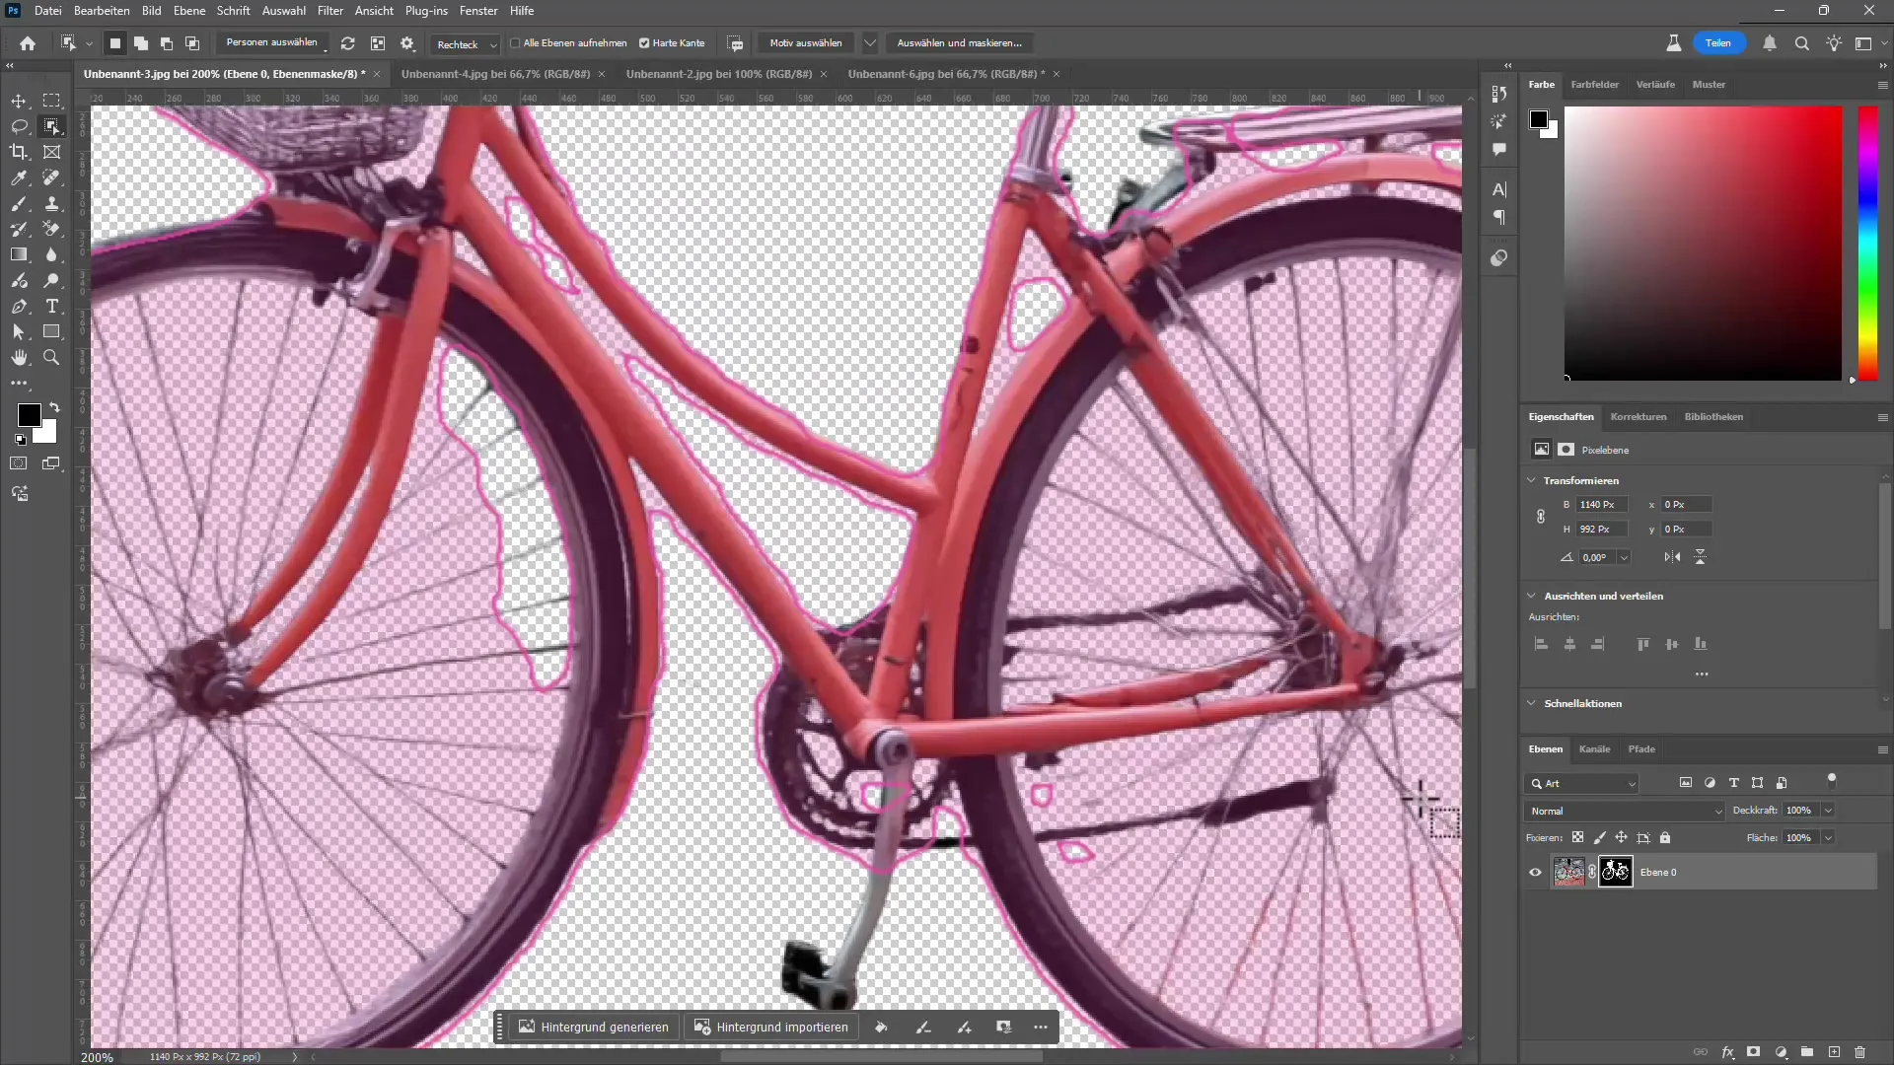Select the Zoom tool

pyautogui.click(x=51, y=358)
